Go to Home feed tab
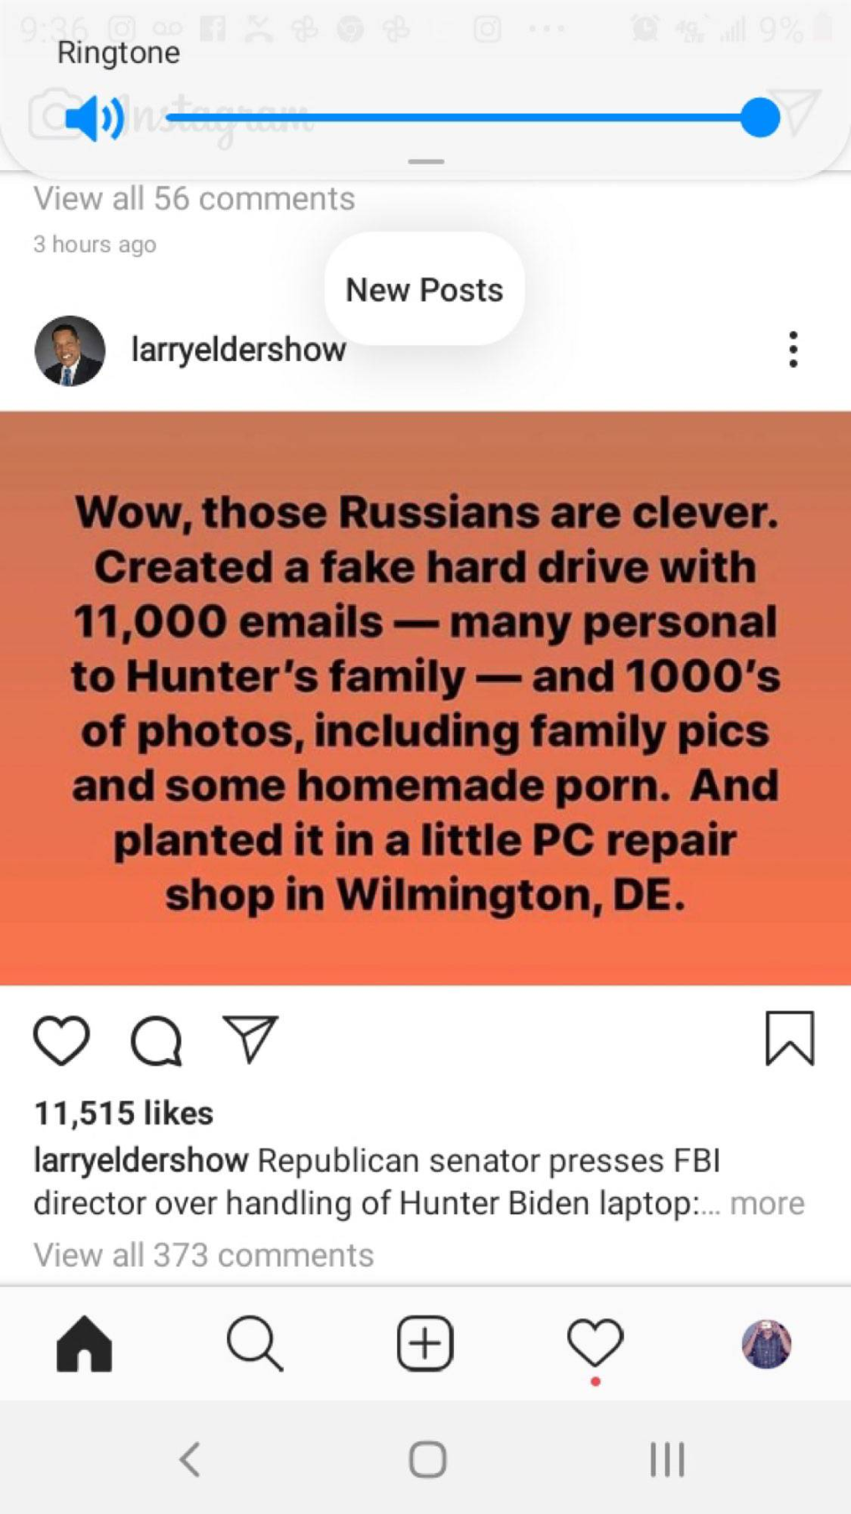 [84, 1344]
